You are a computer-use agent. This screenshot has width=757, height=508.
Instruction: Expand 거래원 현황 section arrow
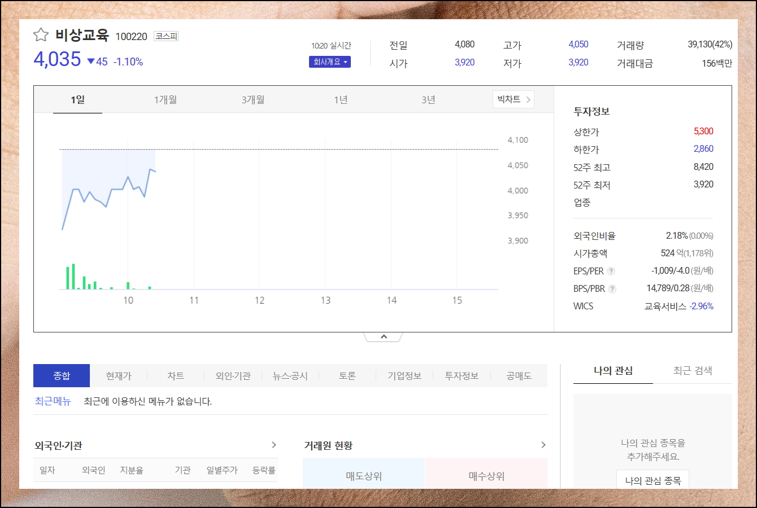coord(543,445)
